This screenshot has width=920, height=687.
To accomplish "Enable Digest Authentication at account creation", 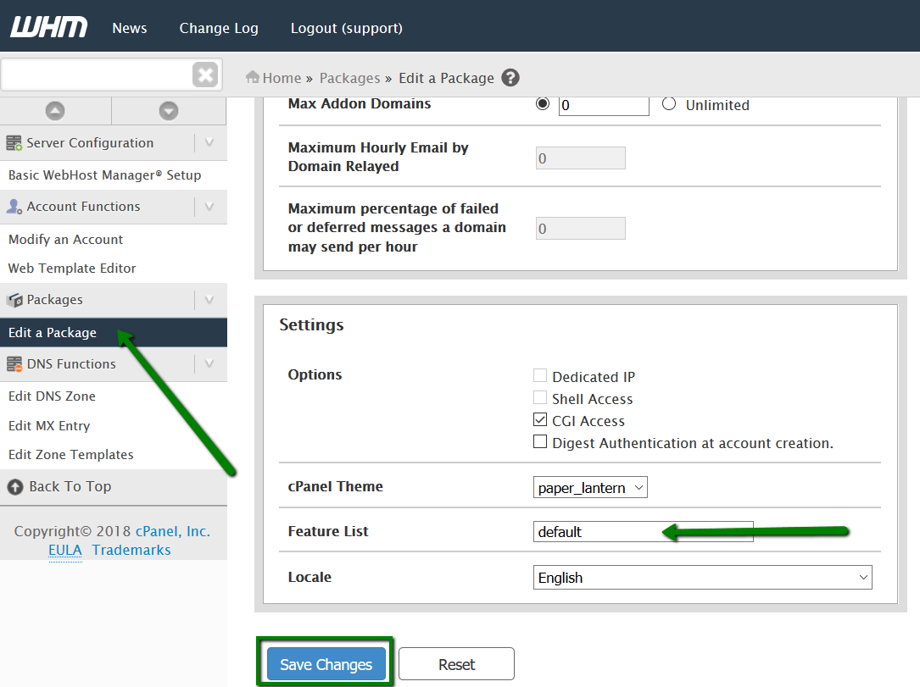I will [540, 442].
